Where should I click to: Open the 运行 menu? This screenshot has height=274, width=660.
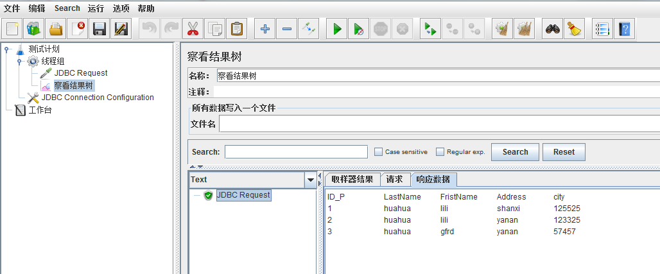pos(96,8)
